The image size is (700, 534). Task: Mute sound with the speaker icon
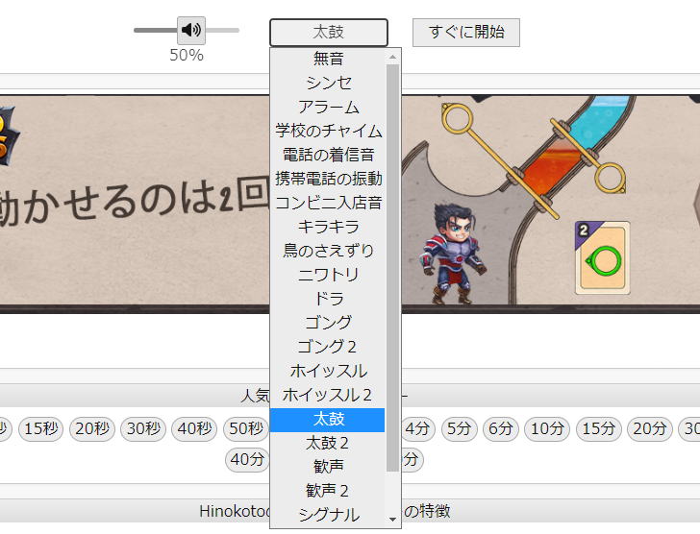coord(191,30)
